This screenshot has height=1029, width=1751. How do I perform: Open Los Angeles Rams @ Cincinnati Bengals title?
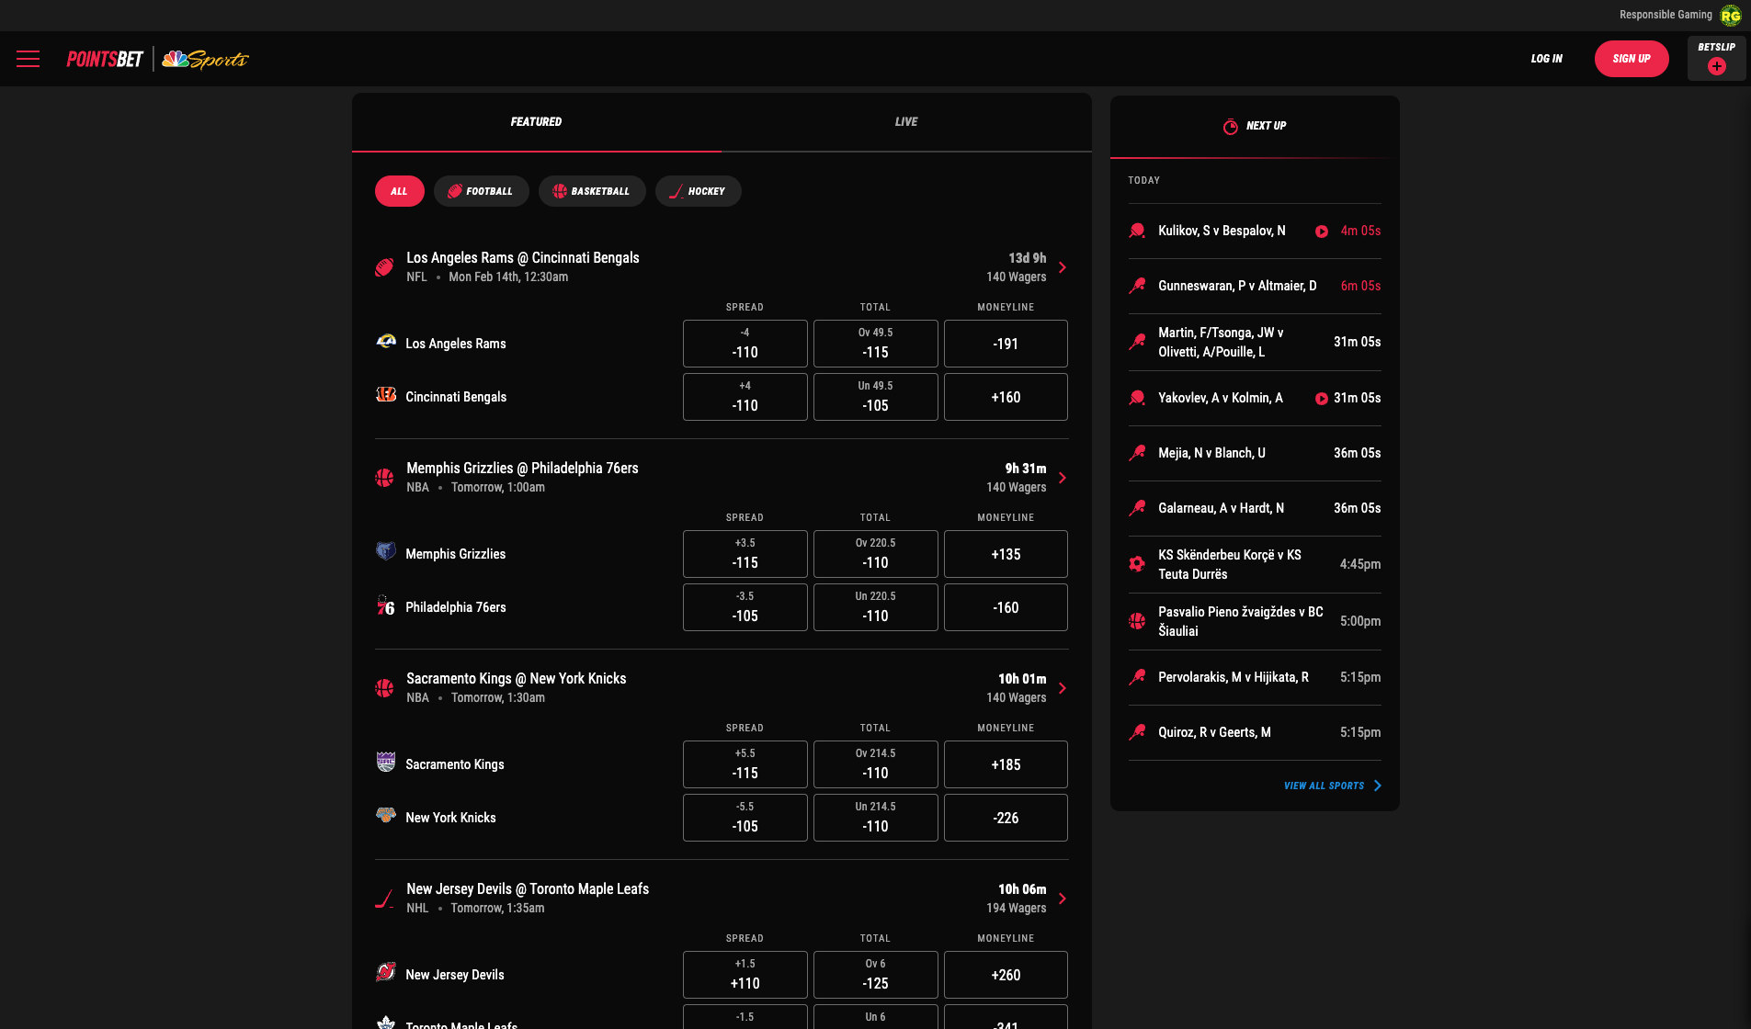pos(523,258)
